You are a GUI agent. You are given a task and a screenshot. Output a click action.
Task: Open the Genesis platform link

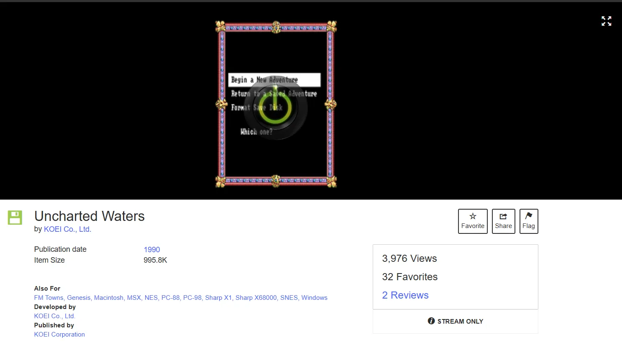(x=79, y=298)
